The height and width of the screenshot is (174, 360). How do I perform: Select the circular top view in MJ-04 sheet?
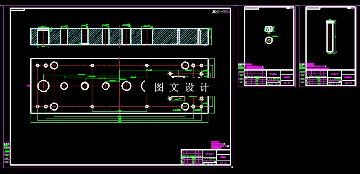coord(269,40)
